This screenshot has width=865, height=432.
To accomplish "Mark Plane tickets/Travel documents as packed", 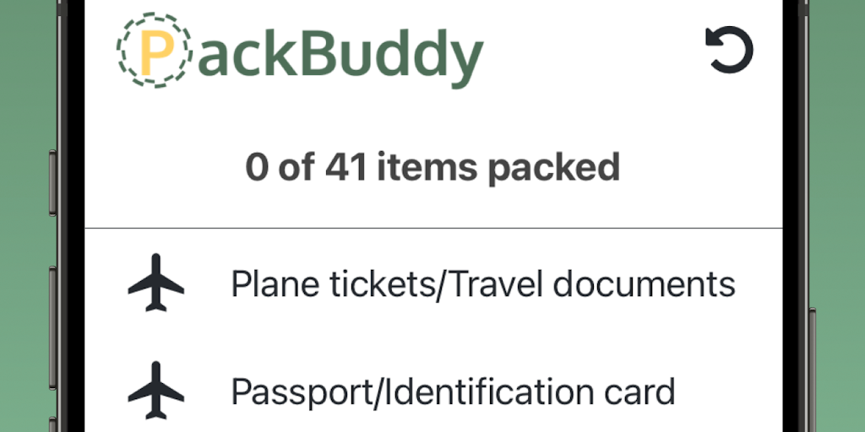I will [482, 284].
